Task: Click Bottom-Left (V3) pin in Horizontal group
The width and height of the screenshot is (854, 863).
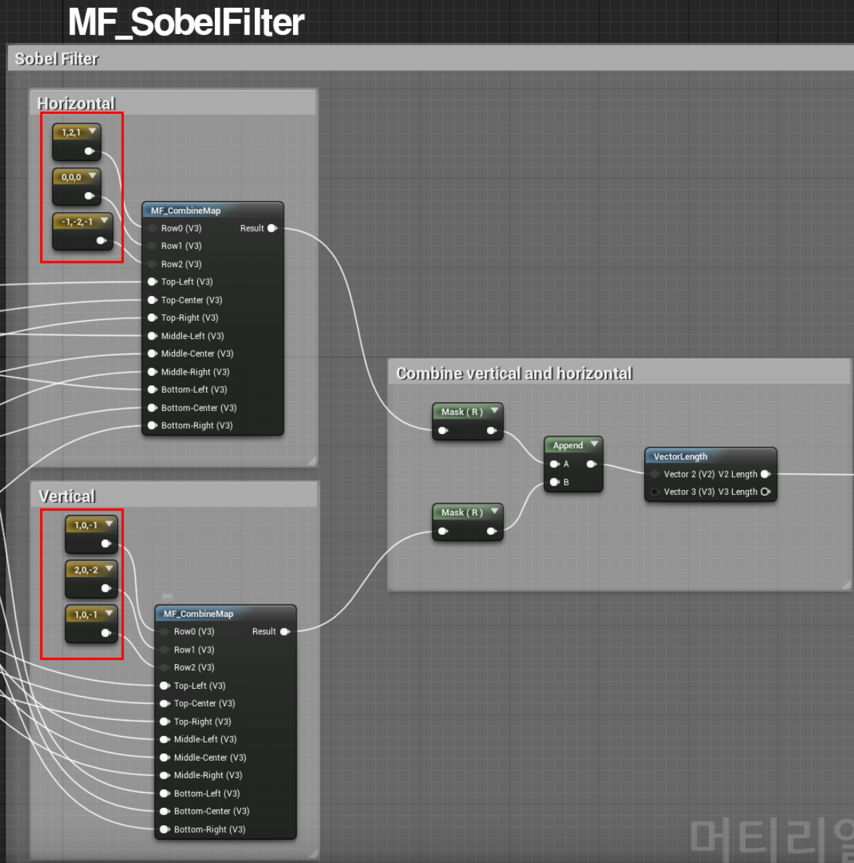Action: pos(152,389)
